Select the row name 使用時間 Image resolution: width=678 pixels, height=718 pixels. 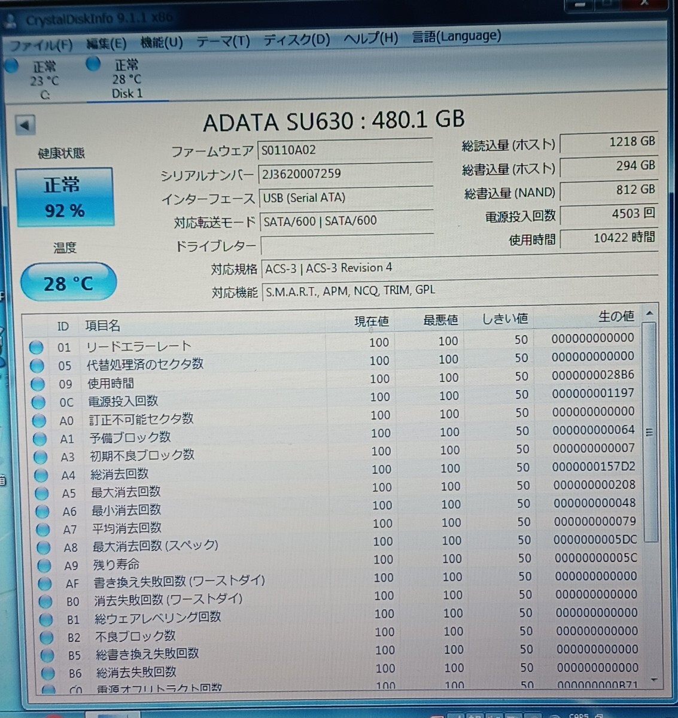click(111, 383)
